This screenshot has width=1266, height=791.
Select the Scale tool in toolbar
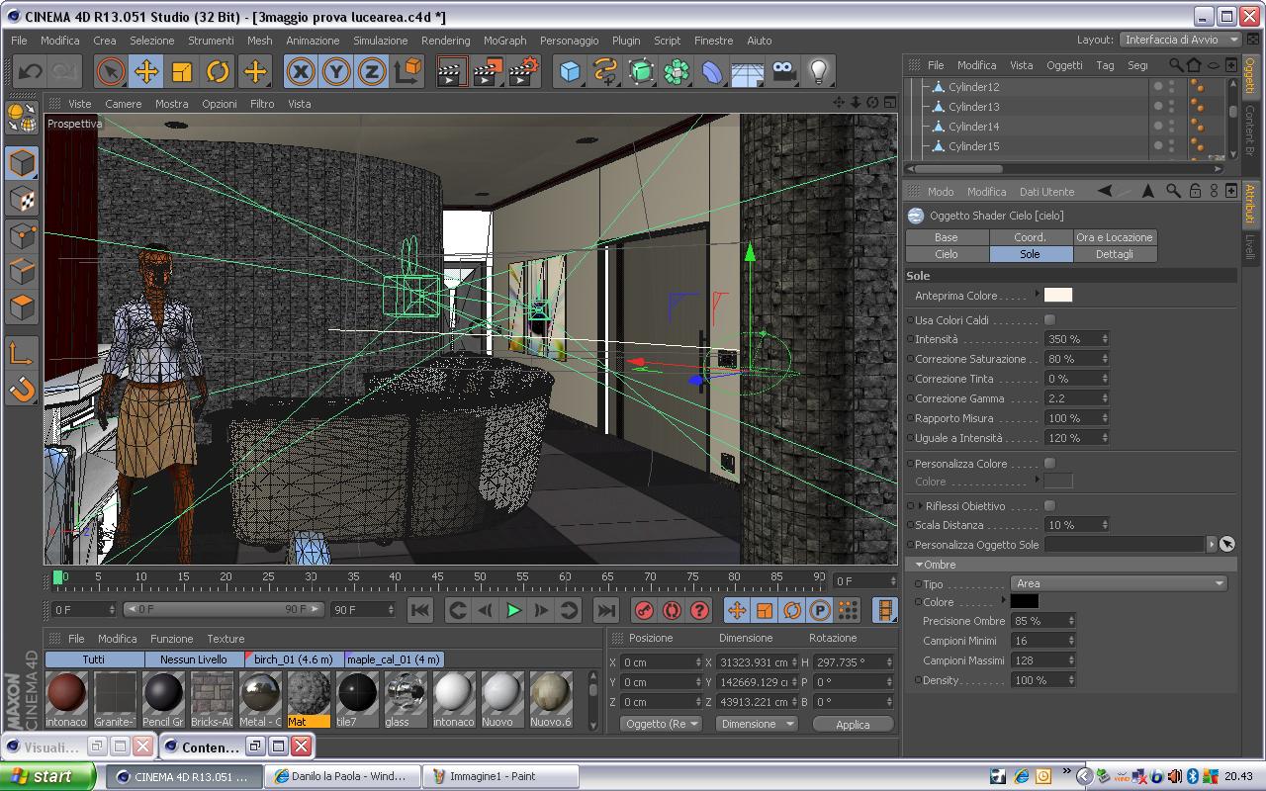182,71
